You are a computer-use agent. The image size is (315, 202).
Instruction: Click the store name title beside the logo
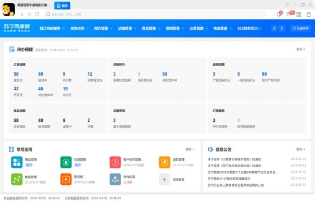coord(33,5)
